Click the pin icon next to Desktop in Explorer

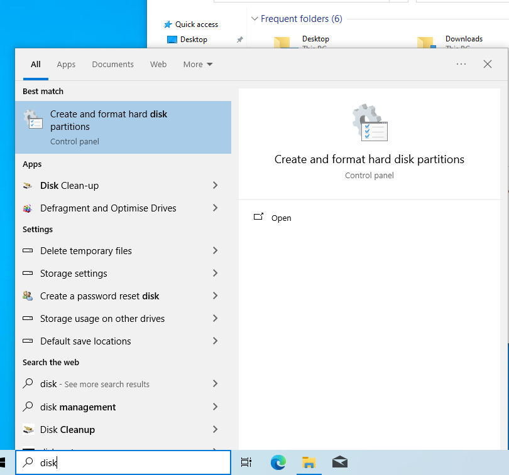click(x=240, y=40)
